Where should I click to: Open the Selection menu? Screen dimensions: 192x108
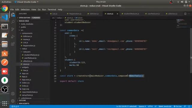25,10
